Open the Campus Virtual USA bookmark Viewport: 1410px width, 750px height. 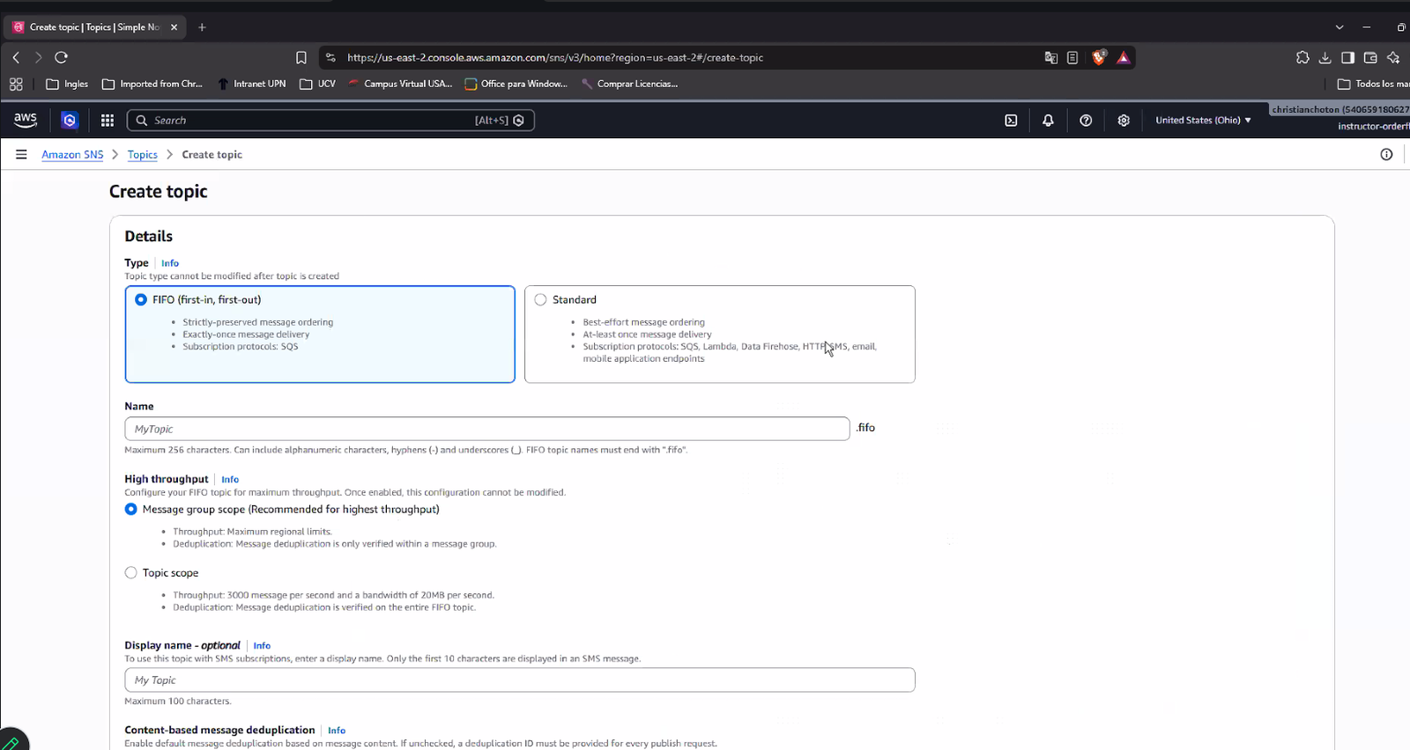coord(400,85)
